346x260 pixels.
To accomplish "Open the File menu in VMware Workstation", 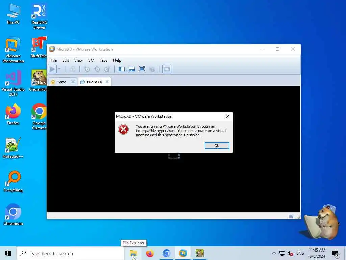I will 54,60.
